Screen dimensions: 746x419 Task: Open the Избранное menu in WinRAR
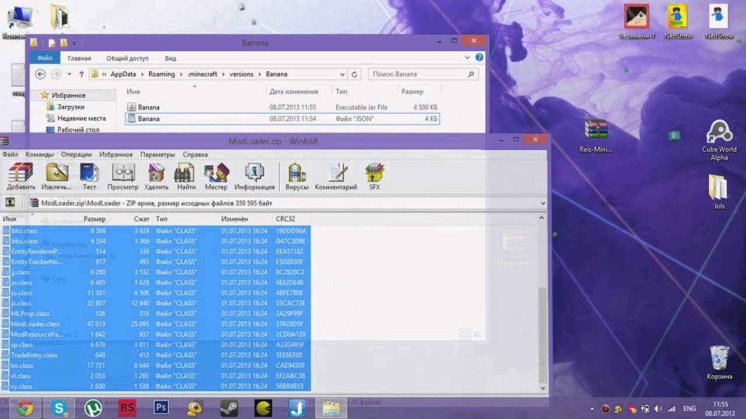116,155
